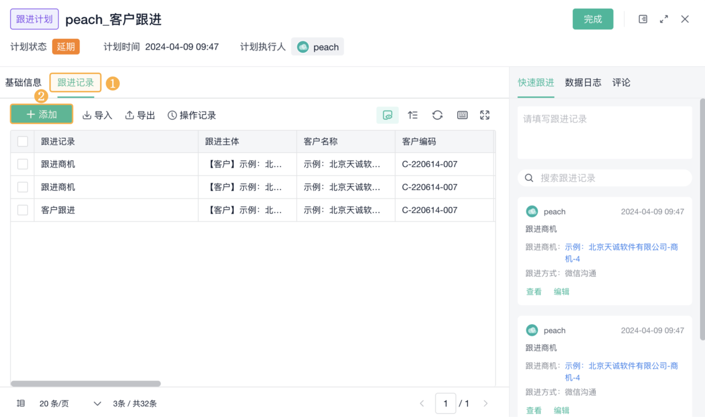
Task: Click the export icon button
Action: [140, 115]
